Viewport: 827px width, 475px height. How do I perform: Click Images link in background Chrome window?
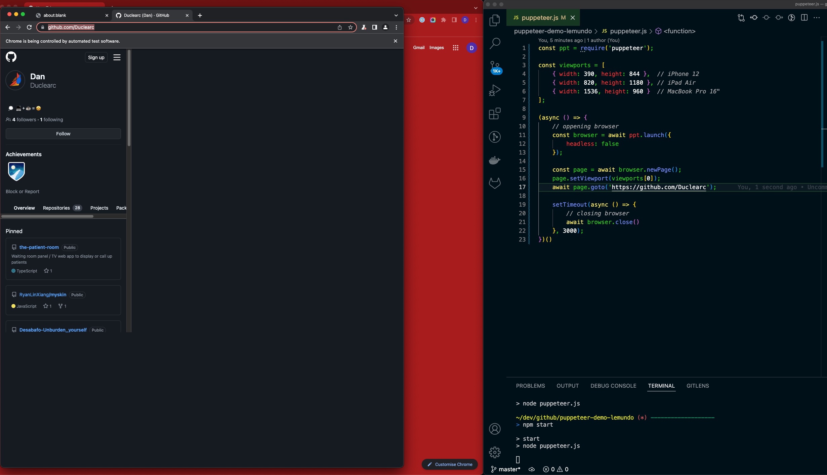coord(437,48)
